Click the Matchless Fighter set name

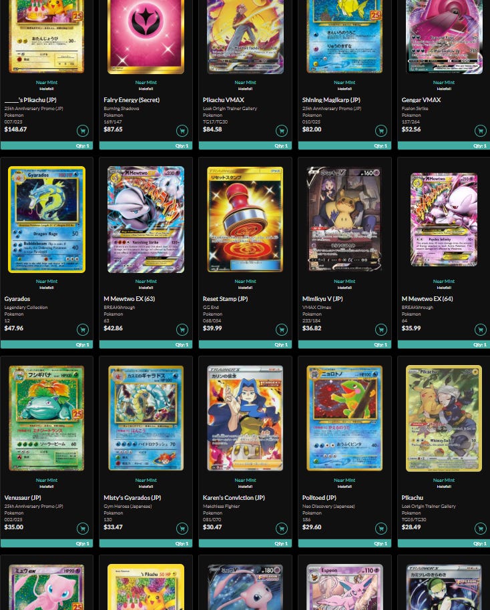pos(222,506)
